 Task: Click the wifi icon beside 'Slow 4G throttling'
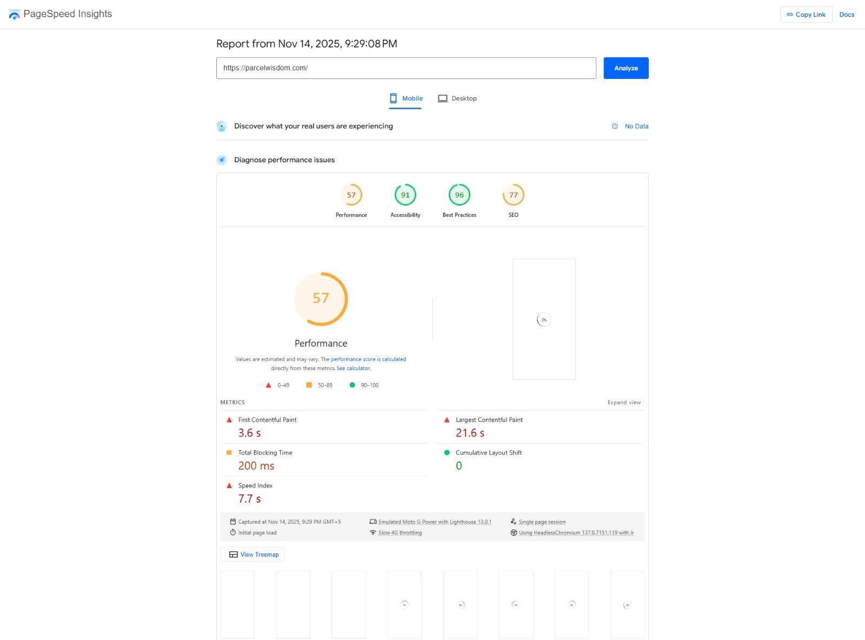tap(373, 533)
